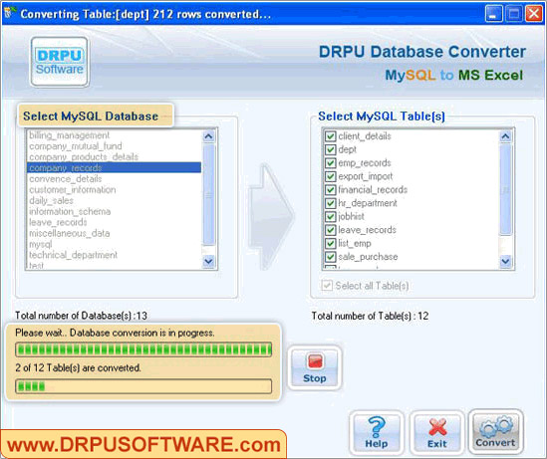Toggle the leave_records table checkbox

point(331,230)
